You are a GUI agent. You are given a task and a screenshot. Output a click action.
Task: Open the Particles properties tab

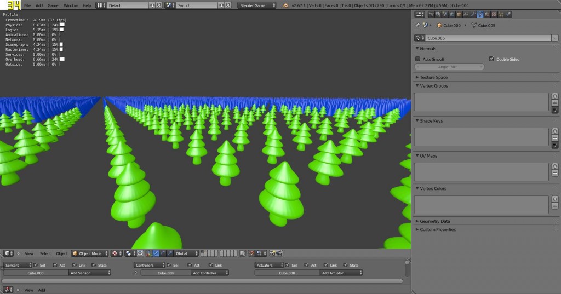[501, 14]
